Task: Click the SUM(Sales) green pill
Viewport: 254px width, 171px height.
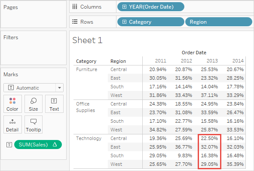Action: coord(38,145)
